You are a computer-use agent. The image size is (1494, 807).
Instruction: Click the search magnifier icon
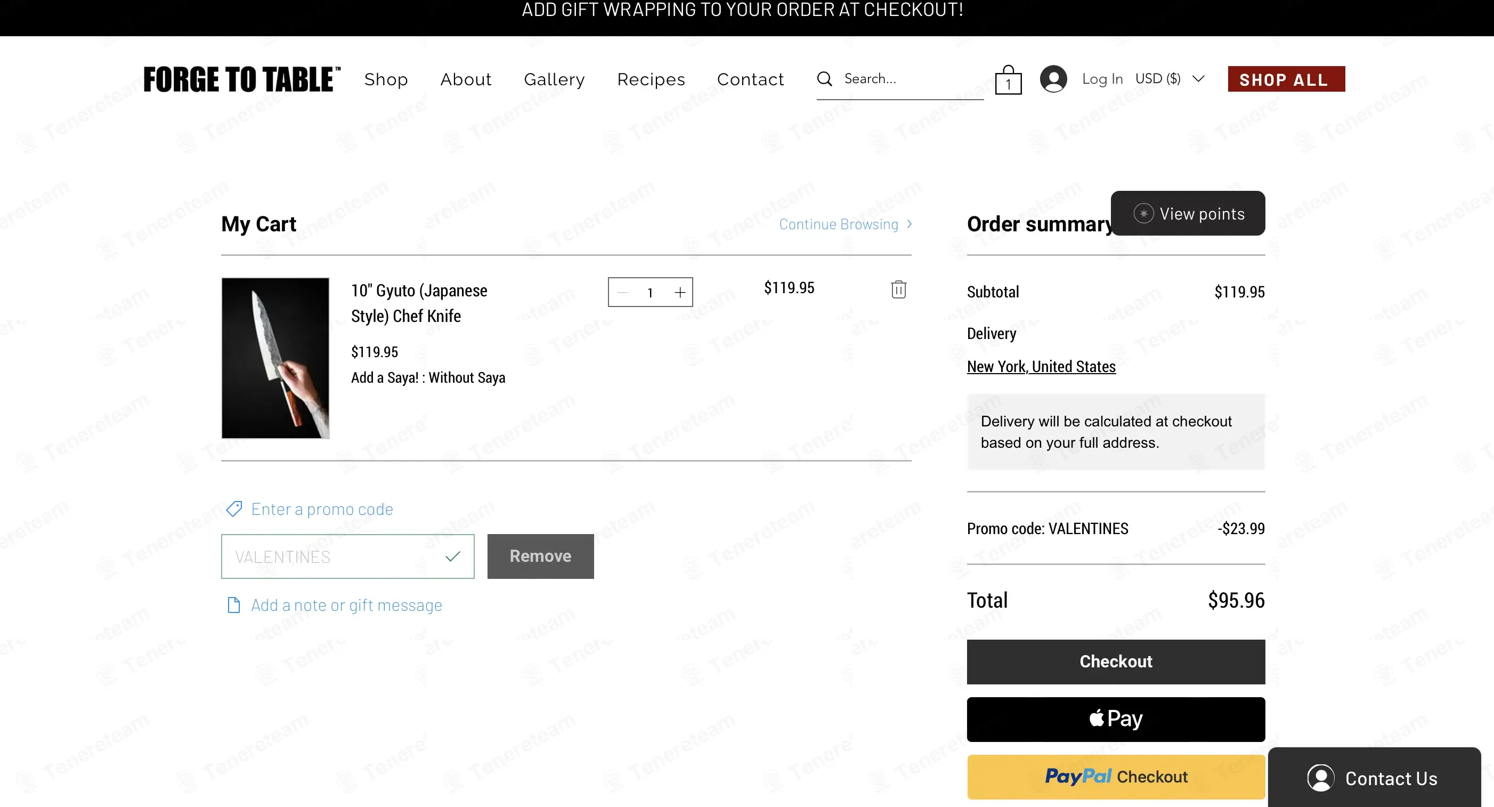pyautogui.click(x=824, y=79)
